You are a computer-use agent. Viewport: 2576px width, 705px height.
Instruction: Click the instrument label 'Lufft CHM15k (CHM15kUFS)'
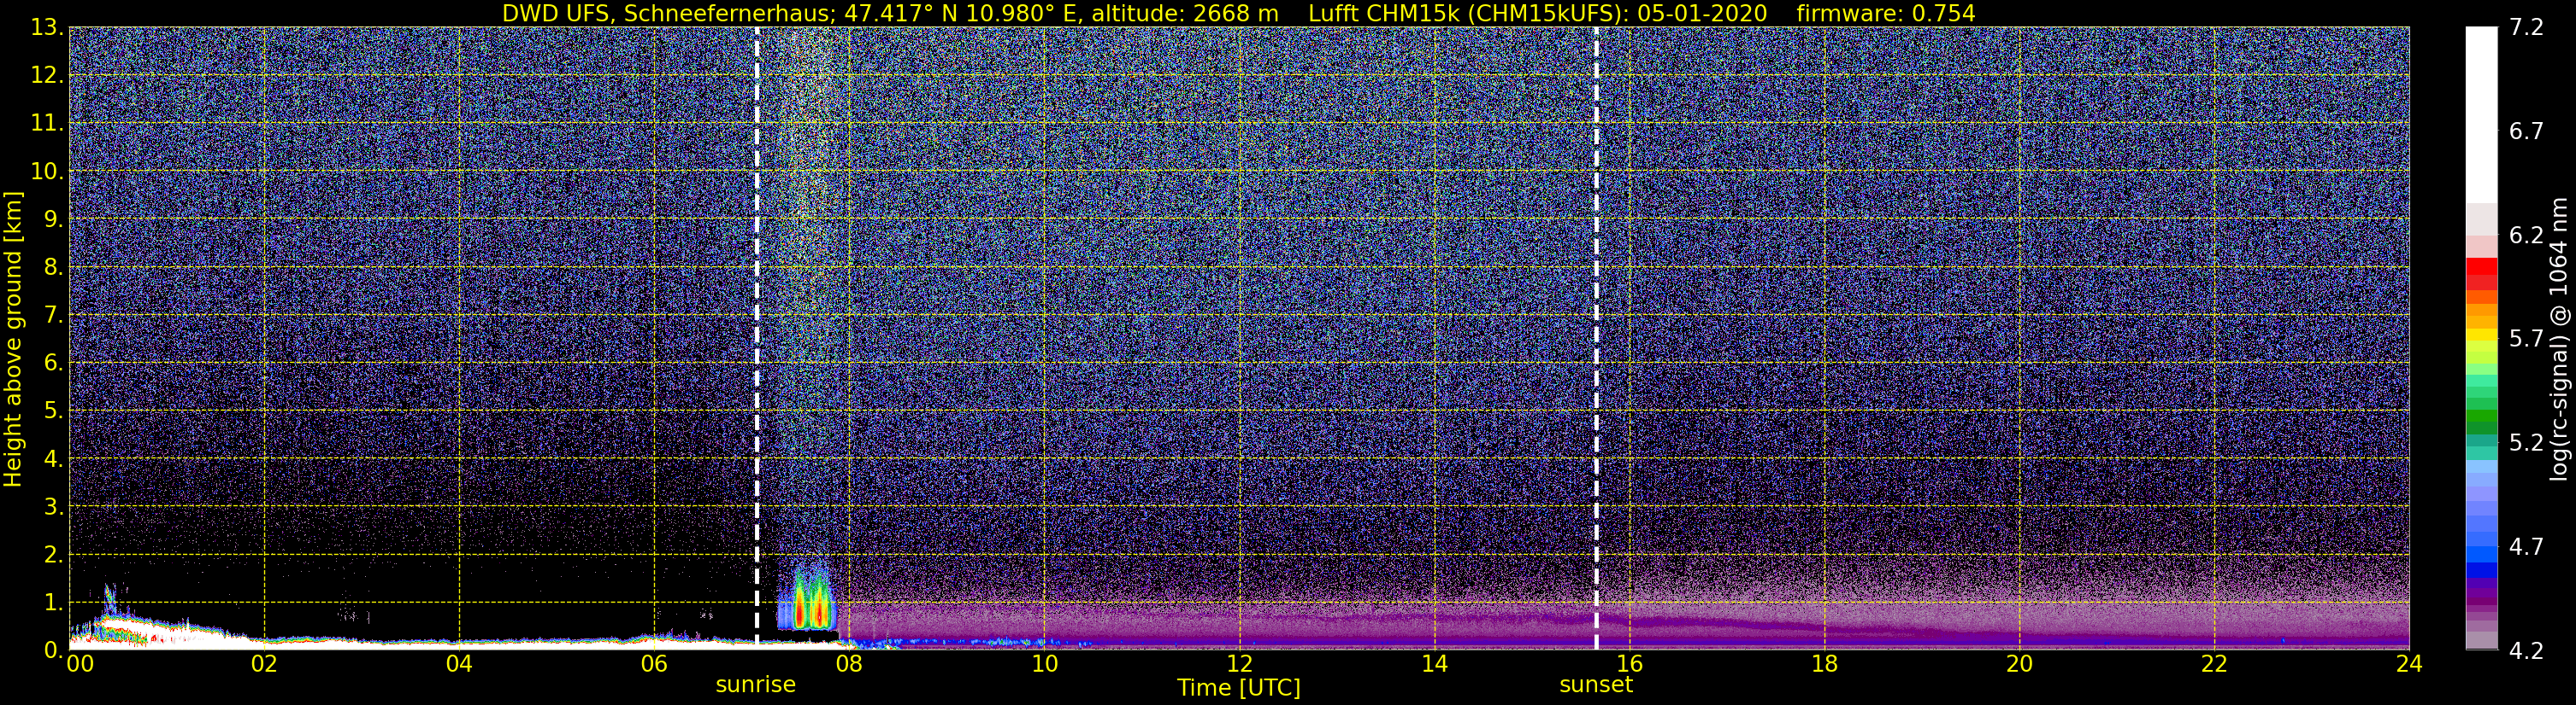1469,14
